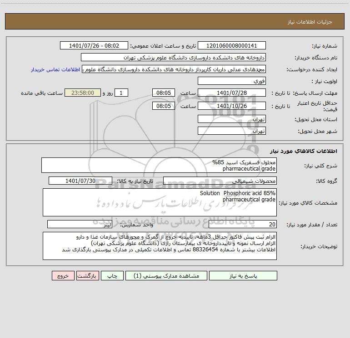Screen dimensions: 350x338
Task: Click the need date field 1401/07/30
Action: pyautogui.click(x=80, y=181)
